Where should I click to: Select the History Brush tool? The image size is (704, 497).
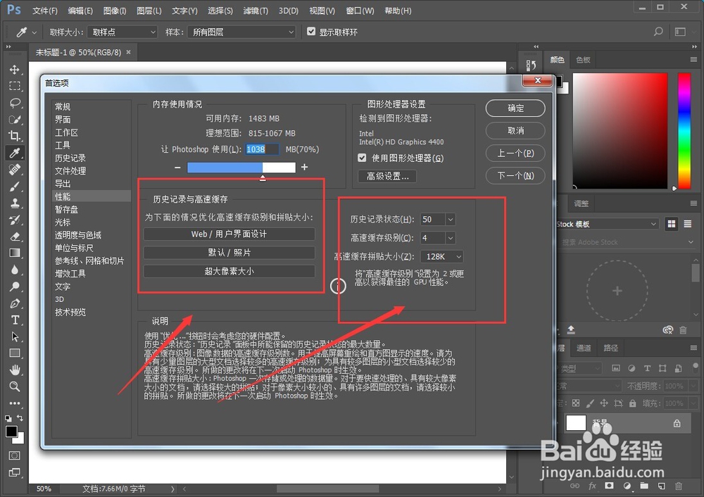point(14,220)
